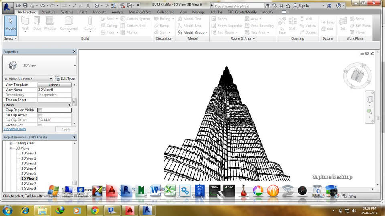Toggle the Section Box checkbox

(40, 125)
